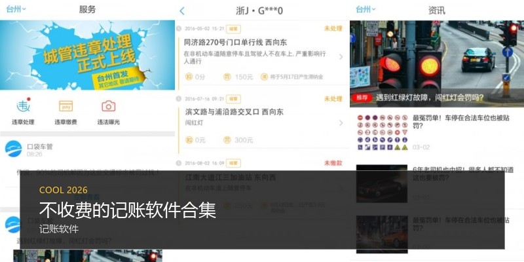This screenshot has width=524, height=262.
Task: Click the 记账软件 caption text
Action: pos(59,229)
